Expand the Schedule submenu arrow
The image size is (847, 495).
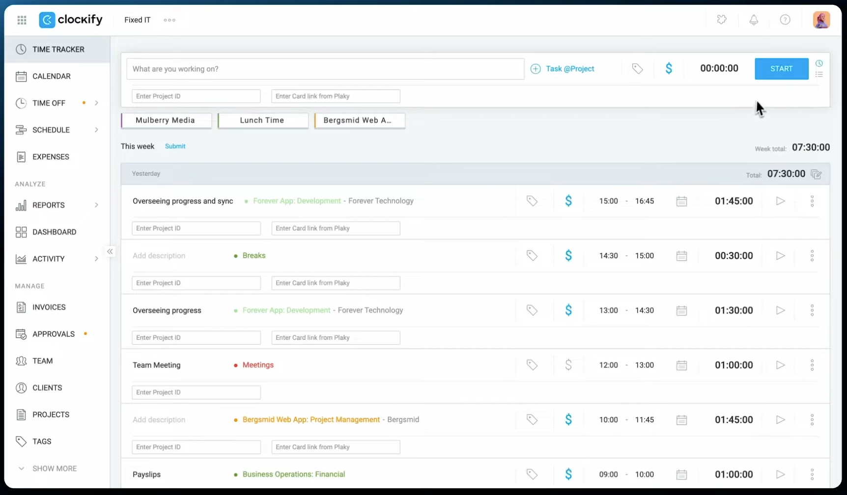pyautogui.click(x=96, y=130)
